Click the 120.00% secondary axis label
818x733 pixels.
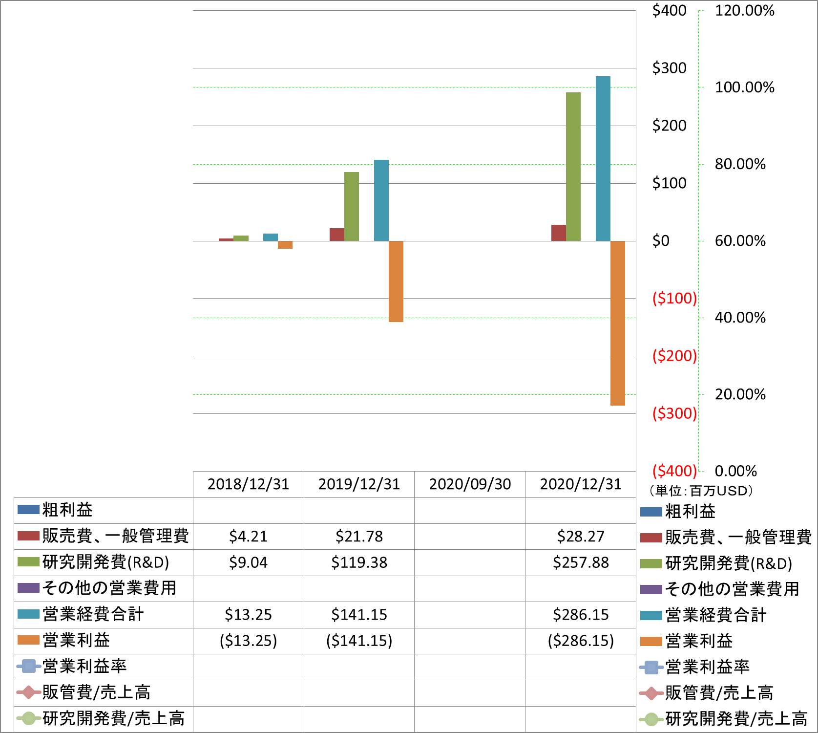point(745,11)
